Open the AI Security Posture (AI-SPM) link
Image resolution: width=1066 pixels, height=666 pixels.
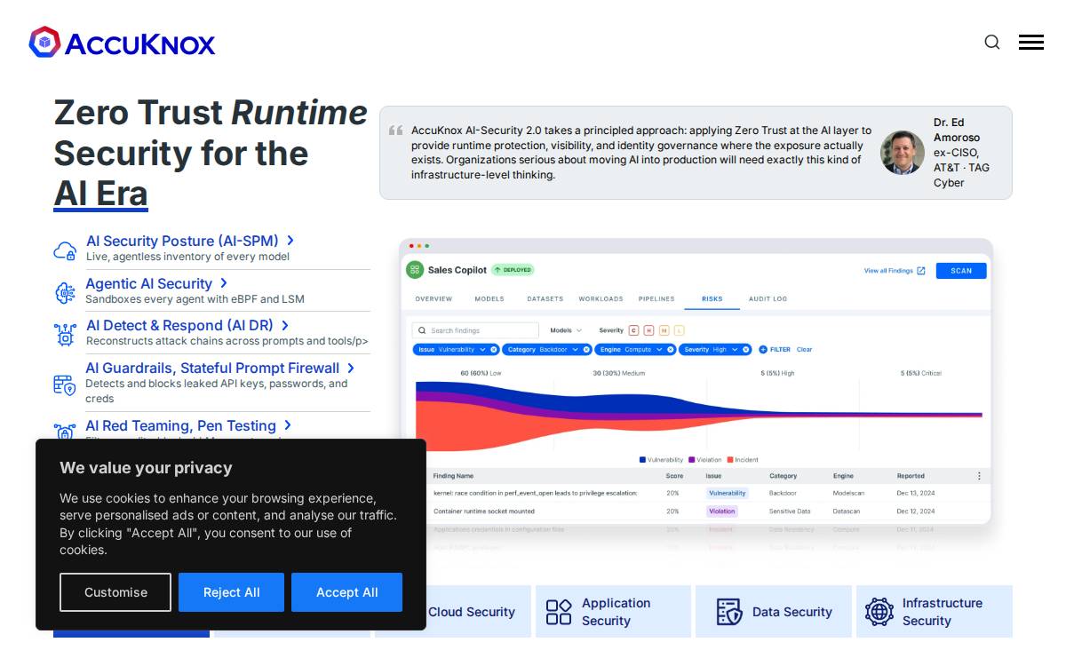[x=182, y=241]
